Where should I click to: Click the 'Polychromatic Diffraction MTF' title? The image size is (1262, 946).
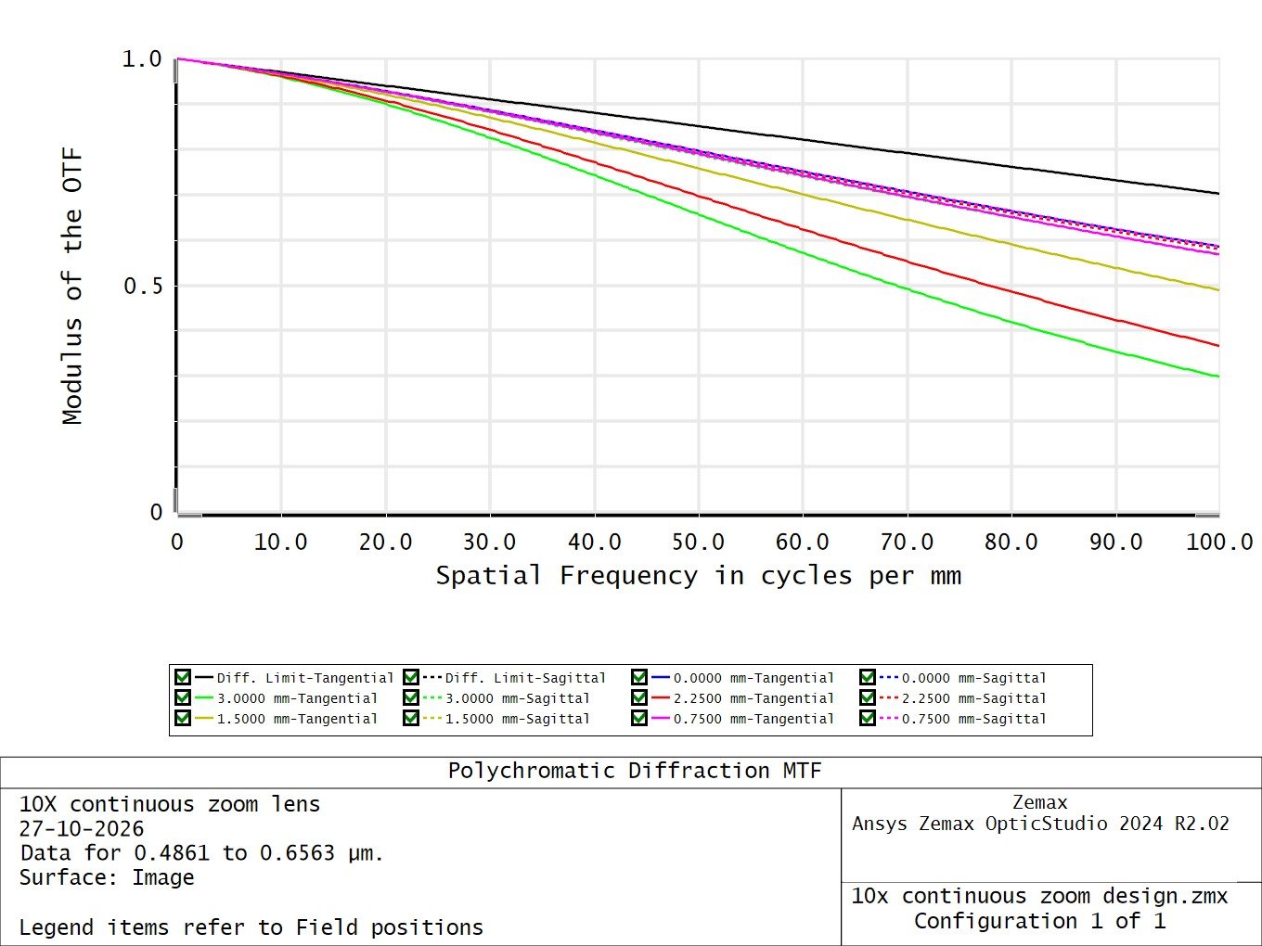(x=635, y=772)
